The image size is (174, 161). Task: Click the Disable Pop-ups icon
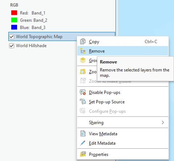pos(83,92)
